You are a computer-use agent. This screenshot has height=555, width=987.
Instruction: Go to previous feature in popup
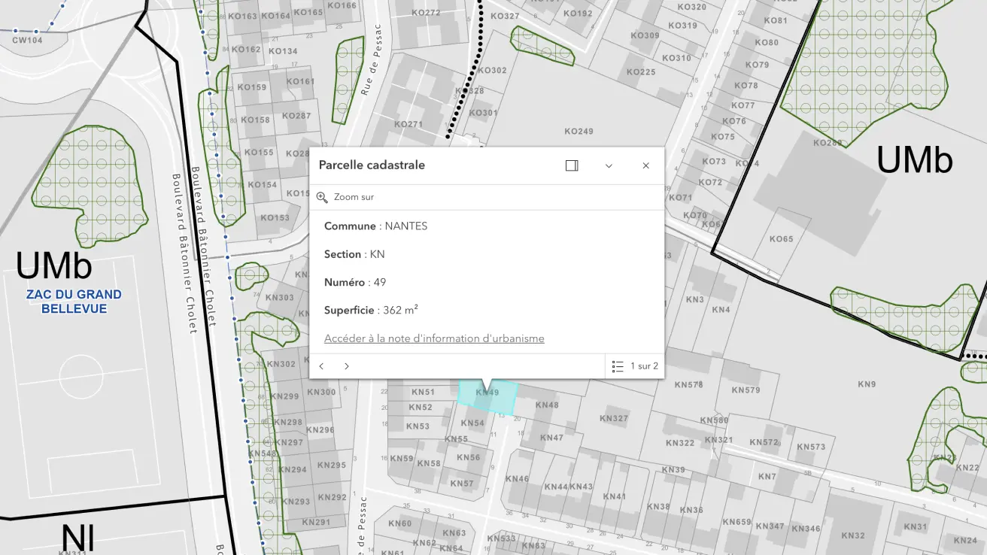pos(322,366)
